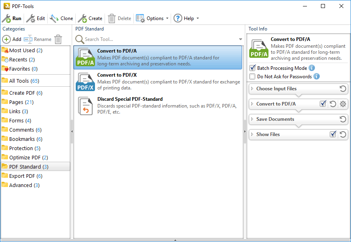Click the Tool Info PDF/A icon
351x242 pixels.
click(258, 49)
